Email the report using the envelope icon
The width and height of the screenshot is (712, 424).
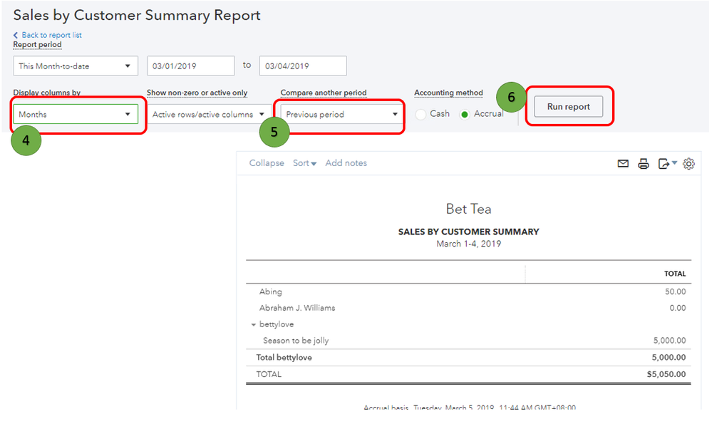coord(623,164)
